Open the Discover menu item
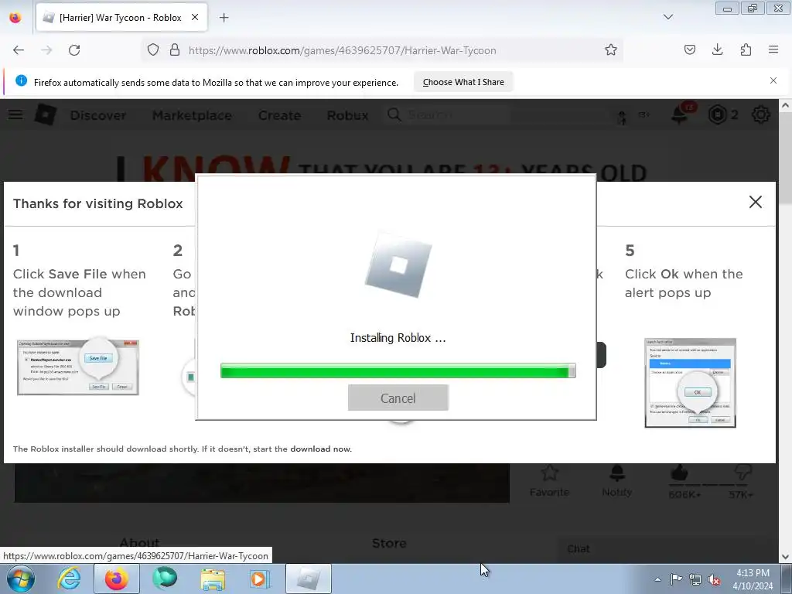Screen dimensions: 792x594 (98, 115)
